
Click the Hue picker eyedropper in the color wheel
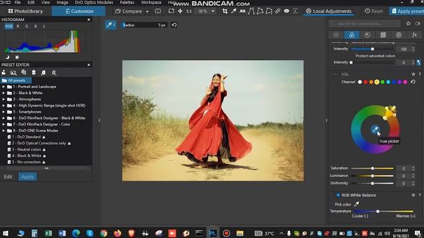(x=375, y=130)
